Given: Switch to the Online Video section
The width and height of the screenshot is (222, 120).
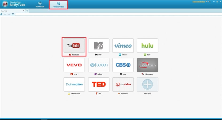Looking at the screenshot, I should [59, 5].
